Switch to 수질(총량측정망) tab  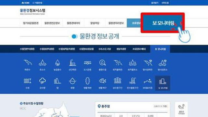(47, 49)
